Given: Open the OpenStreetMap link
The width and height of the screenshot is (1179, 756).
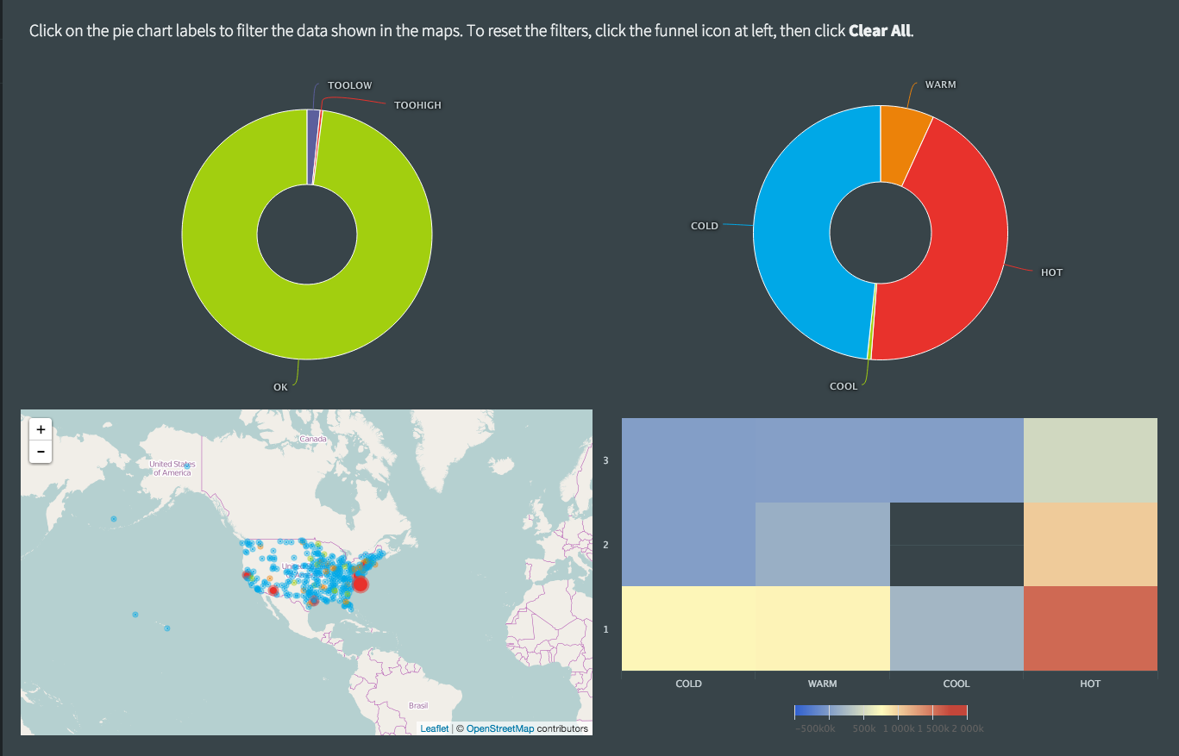Looking at the screenshot, I should tap(499, 728).
